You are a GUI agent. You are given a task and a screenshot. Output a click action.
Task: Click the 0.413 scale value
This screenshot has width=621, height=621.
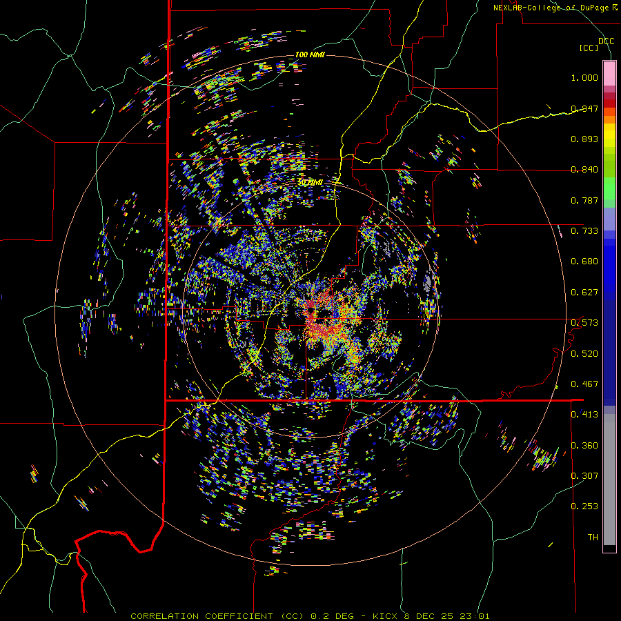pos(584,415)
